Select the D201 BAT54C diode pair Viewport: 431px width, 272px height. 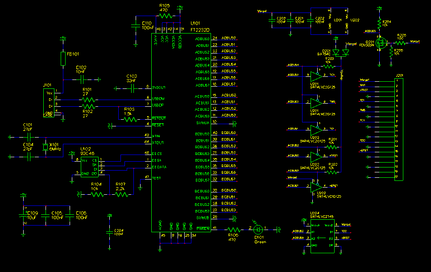coord(340,53)
